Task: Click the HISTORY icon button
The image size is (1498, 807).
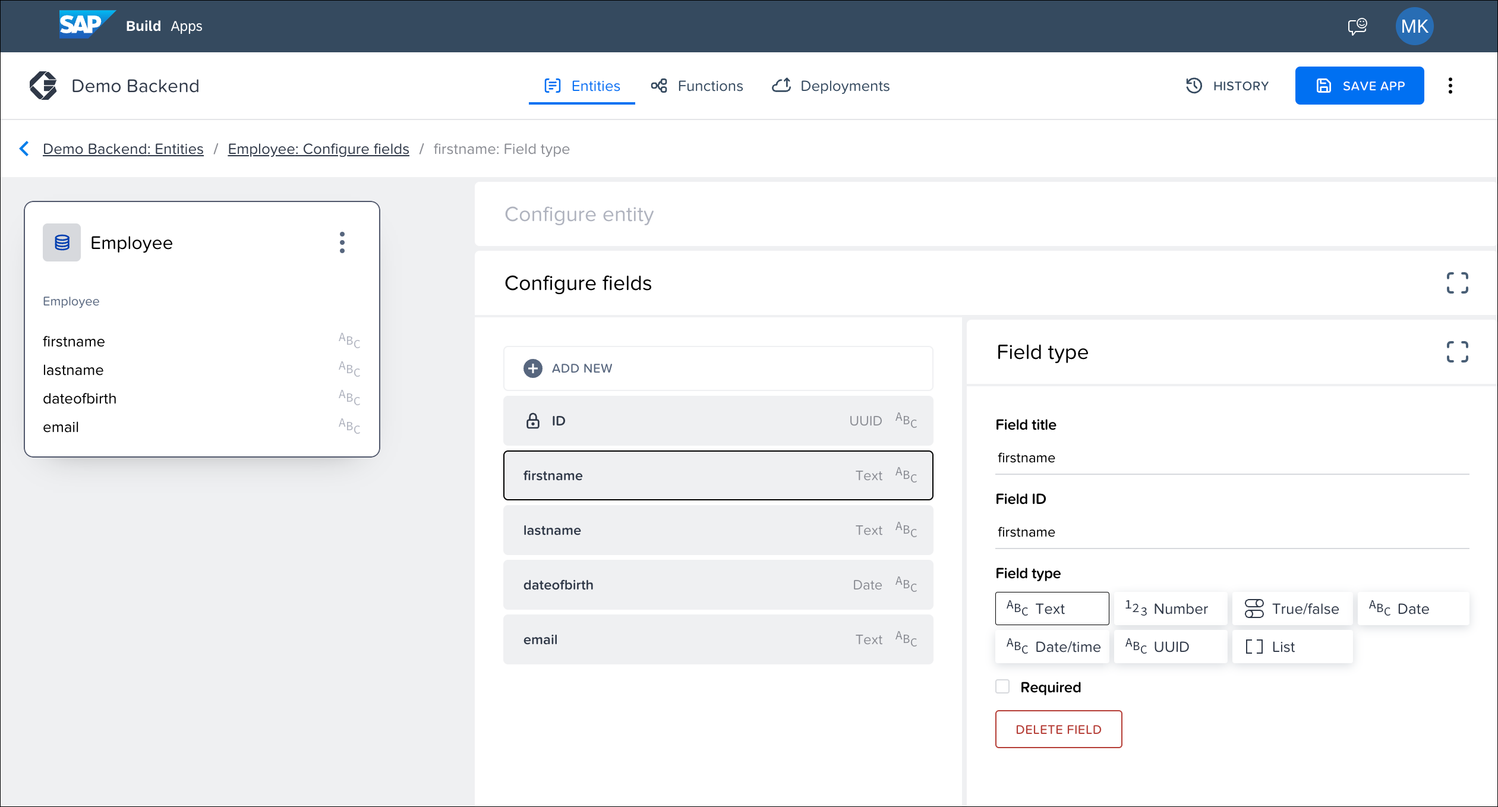Action: [x=1194, y=86]
